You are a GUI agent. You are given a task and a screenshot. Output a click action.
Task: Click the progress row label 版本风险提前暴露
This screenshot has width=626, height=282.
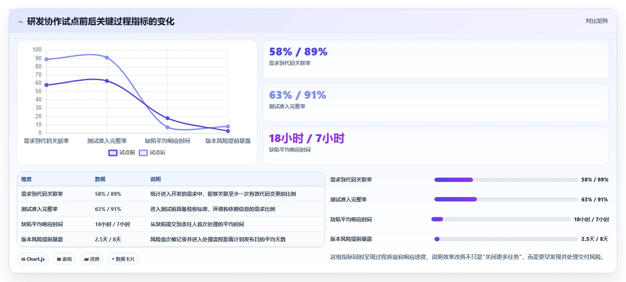[x=351, y=239]
